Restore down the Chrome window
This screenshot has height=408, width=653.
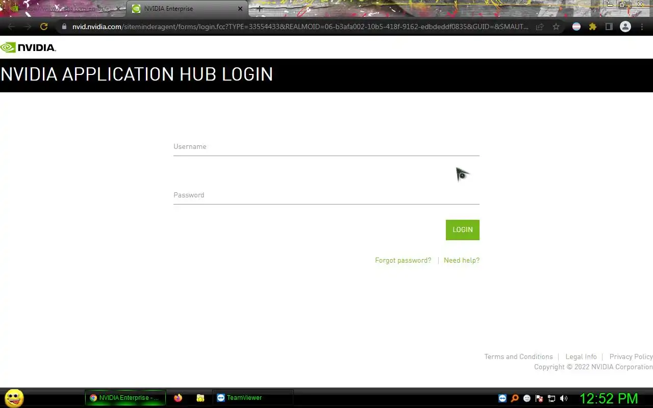pos(622,5)
